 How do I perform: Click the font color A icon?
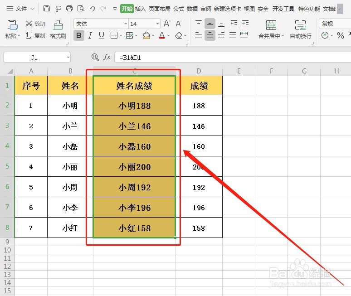(x=162, y=35)
